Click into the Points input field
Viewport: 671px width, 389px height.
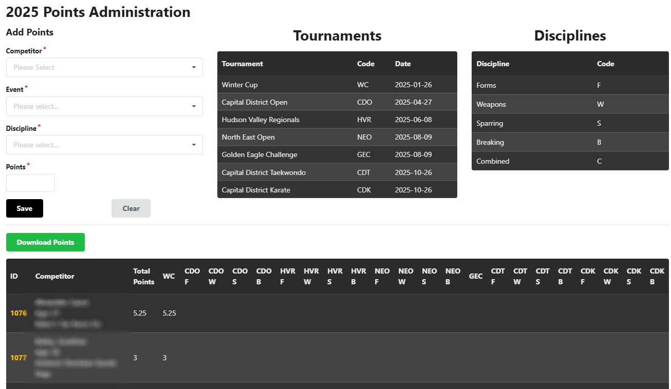30,183
